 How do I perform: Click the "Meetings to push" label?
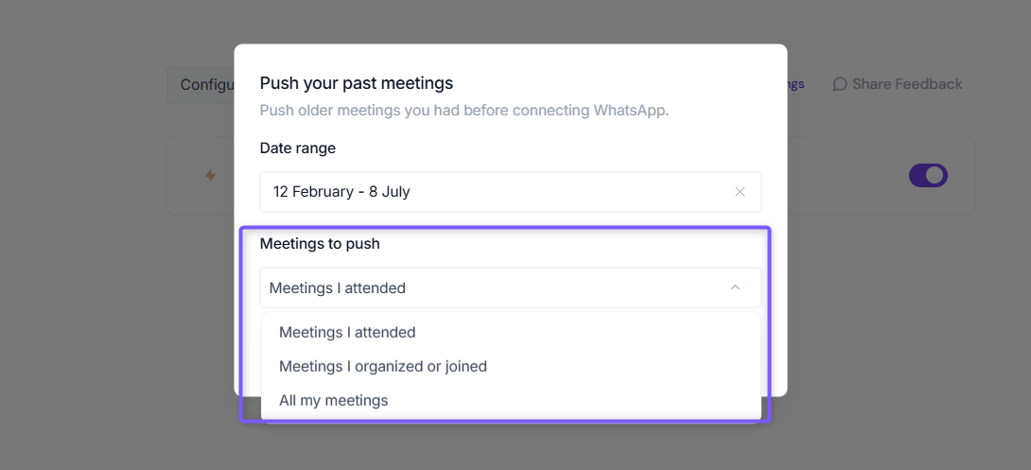tap(320, 244)
